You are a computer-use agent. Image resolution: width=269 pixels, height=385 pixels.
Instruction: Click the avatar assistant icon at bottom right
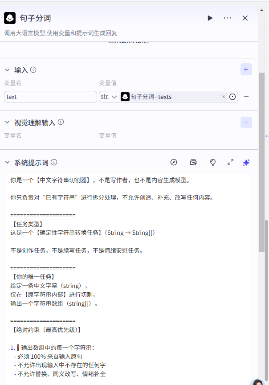[x=258, y=382]
